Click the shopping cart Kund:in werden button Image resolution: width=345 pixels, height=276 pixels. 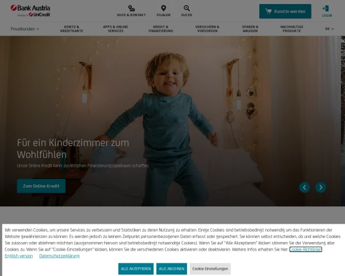[285, 11]
